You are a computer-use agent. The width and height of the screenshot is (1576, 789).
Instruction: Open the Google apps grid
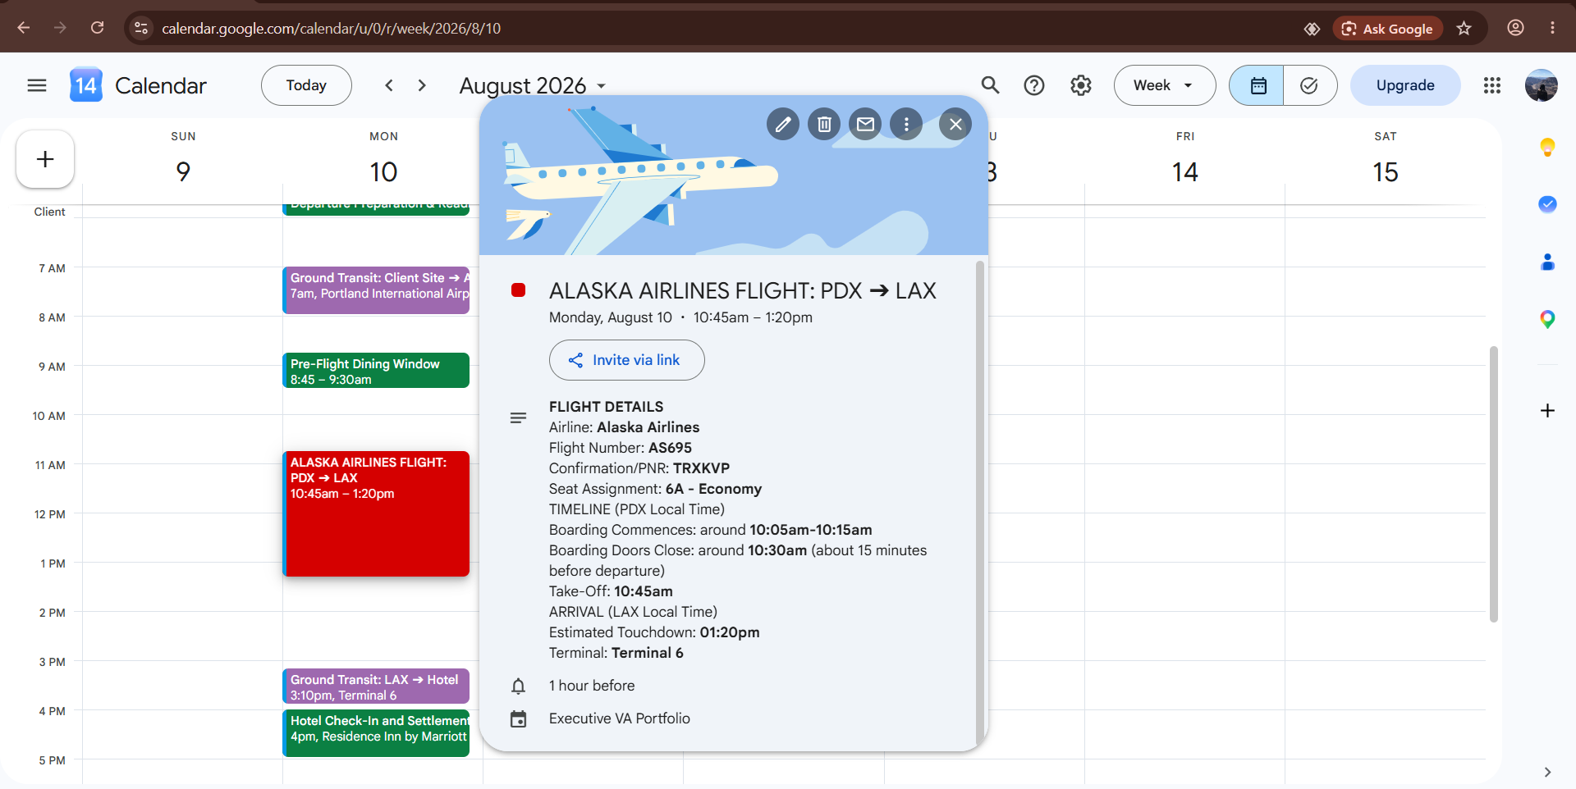tap(1492, 85)
